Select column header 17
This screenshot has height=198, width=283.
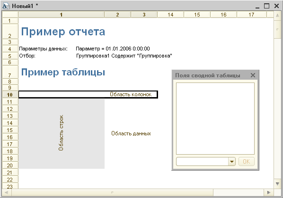251,15
